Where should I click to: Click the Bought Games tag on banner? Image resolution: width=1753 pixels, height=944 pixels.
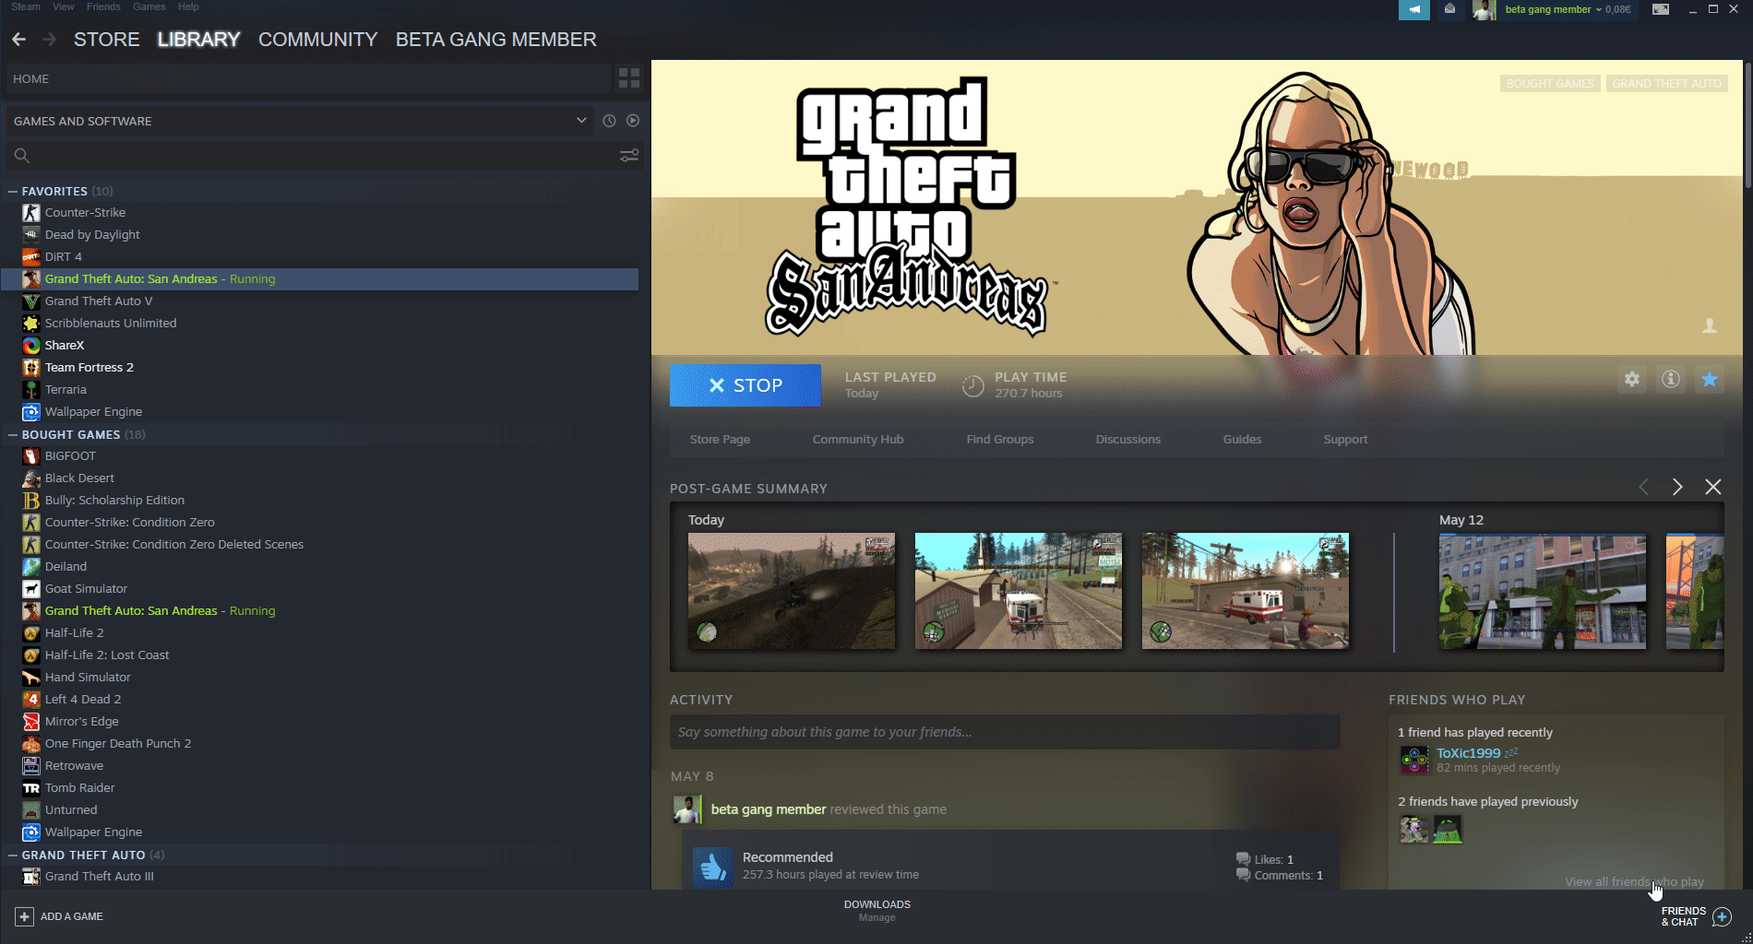pyautogui.click(x=1550, y=84)
